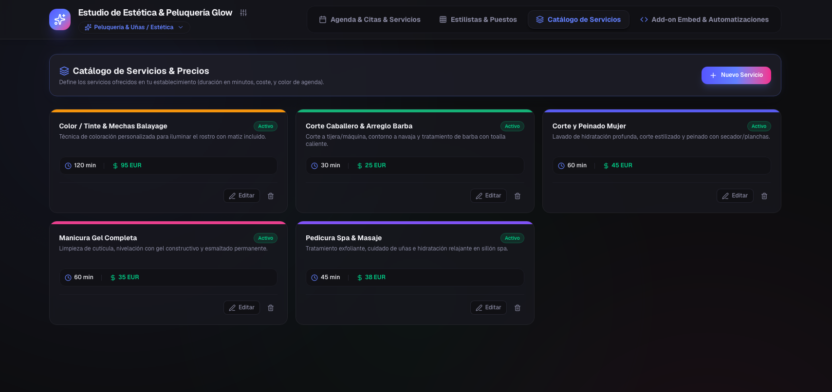Screen dimensions: 832x392
Task: Click the 38 EUR price value
Action: pos(375,277)
